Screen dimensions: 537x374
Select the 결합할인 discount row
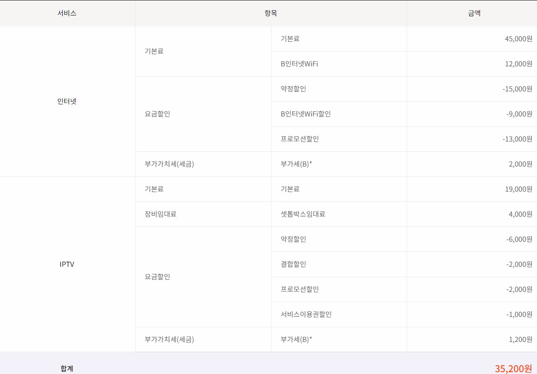pyautogui.click(x=293, y=264)
